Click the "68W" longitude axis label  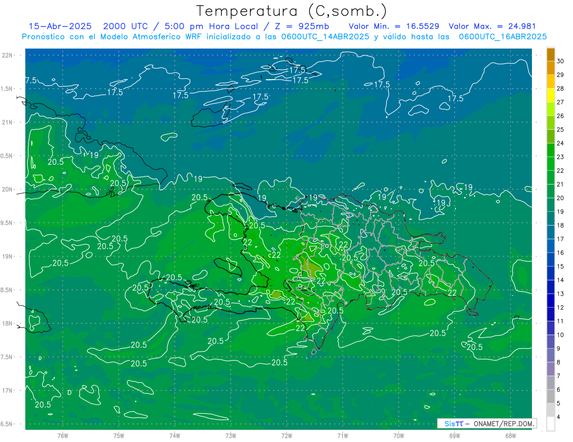510,436
